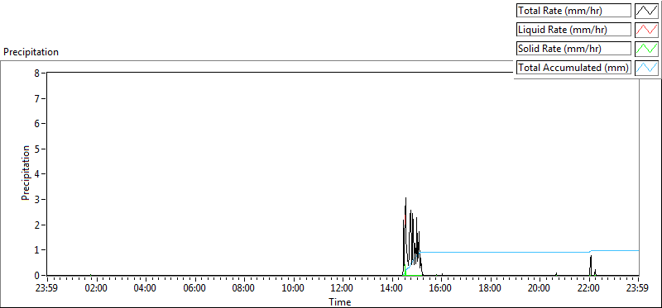
Task: Open the Liquid Rate plot style icon
Action: coord(647,30)
